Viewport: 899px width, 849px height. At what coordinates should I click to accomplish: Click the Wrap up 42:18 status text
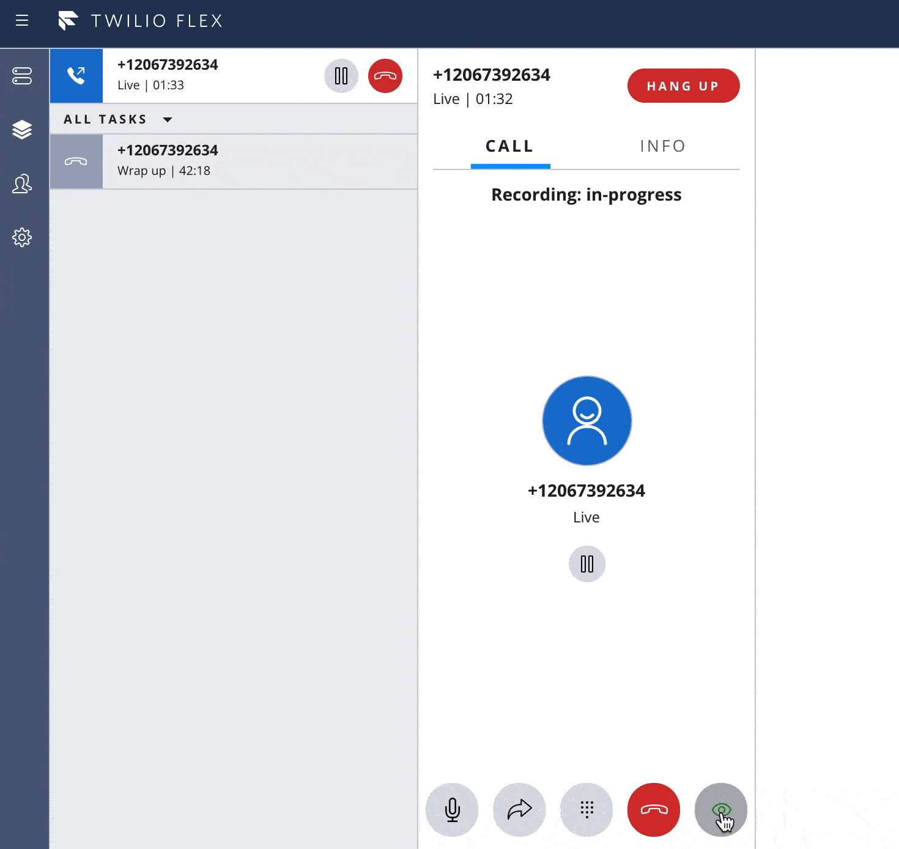(164, 171)
